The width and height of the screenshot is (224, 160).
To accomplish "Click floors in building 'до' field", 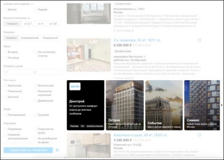I will coord(46,72).
